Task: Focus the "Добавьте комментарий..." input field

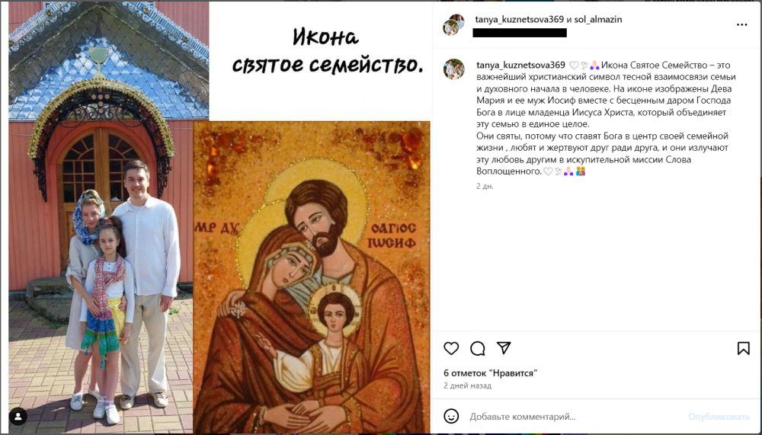Action: (x=575, y=417)
